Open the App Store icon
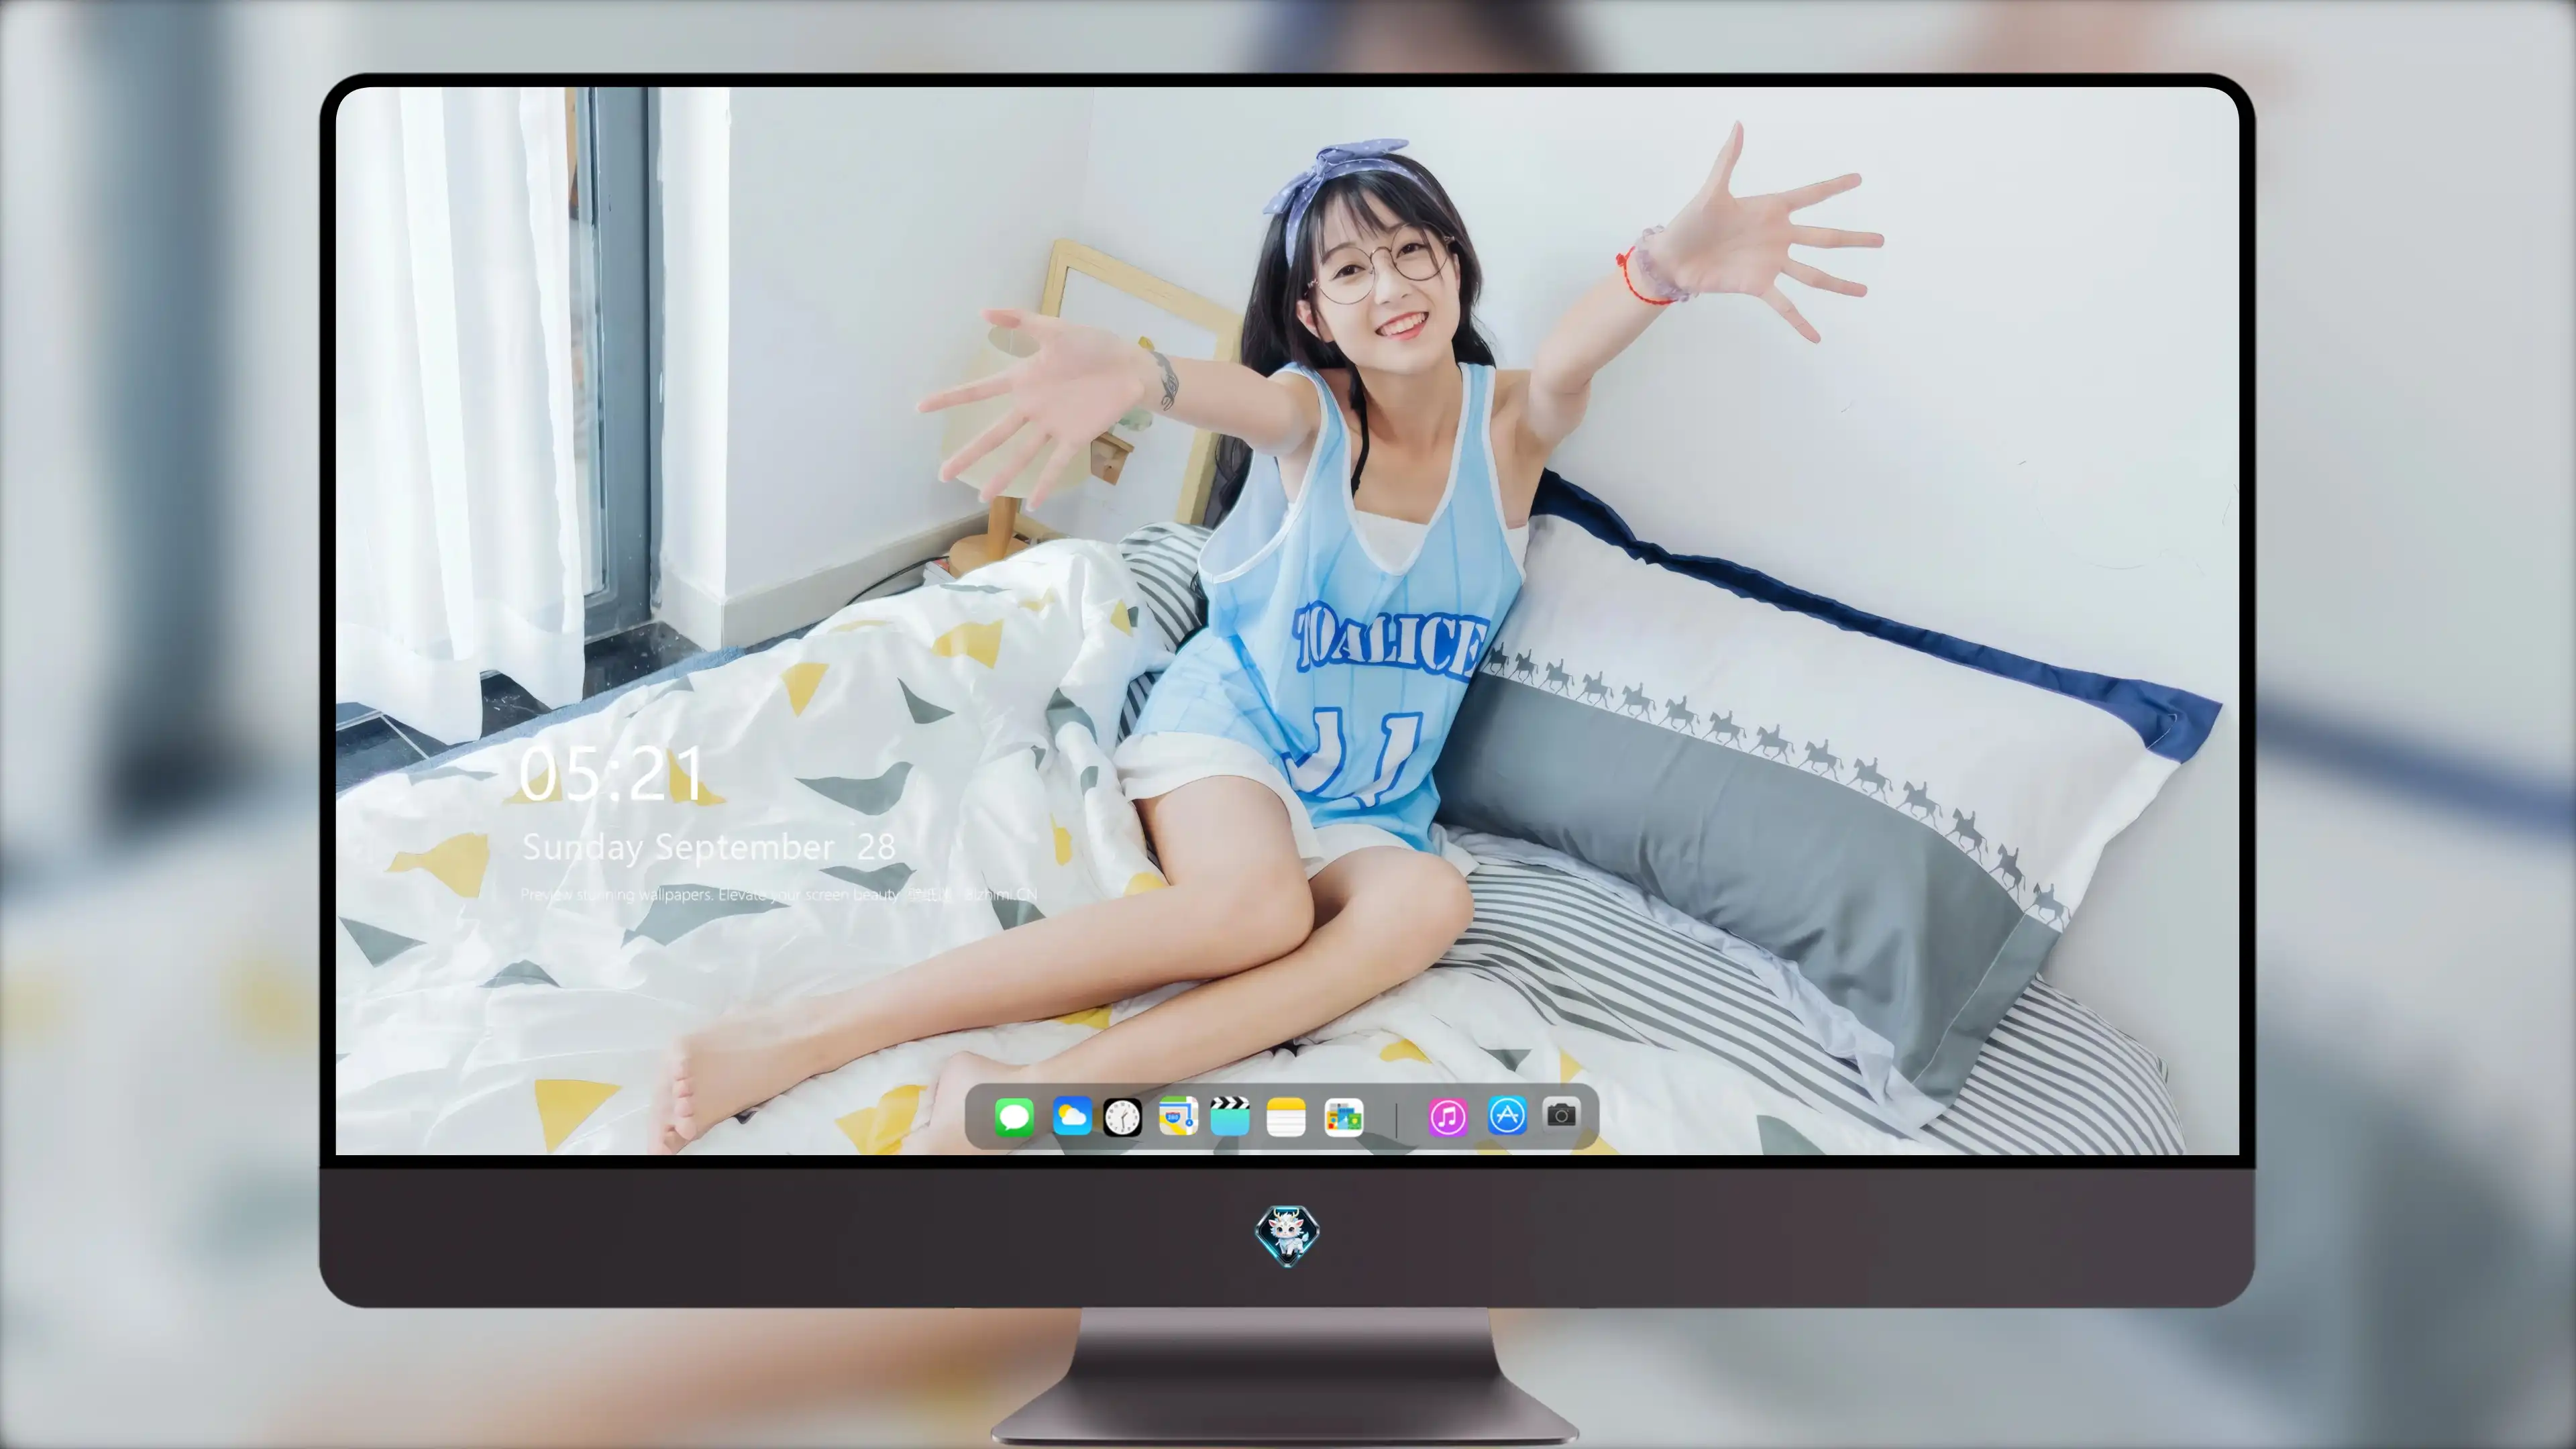The image size is (2576, 1449). click(x=1507, y=1115)
